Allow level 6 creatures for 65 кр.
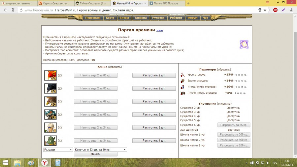Image resolution: width=297 pixels, height=167 pixels. pyautogui.click(x=234, y=125)
